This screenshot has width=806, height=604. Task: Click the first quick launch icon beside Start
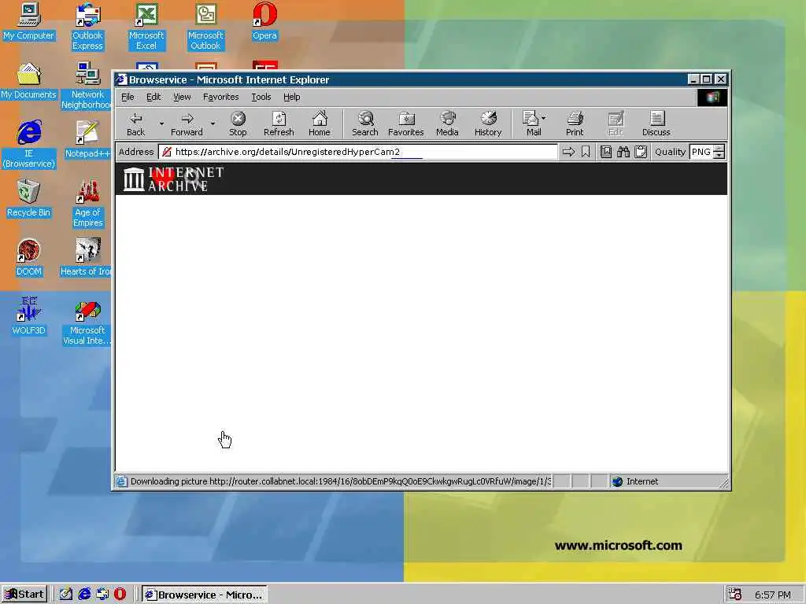(66, 595)
